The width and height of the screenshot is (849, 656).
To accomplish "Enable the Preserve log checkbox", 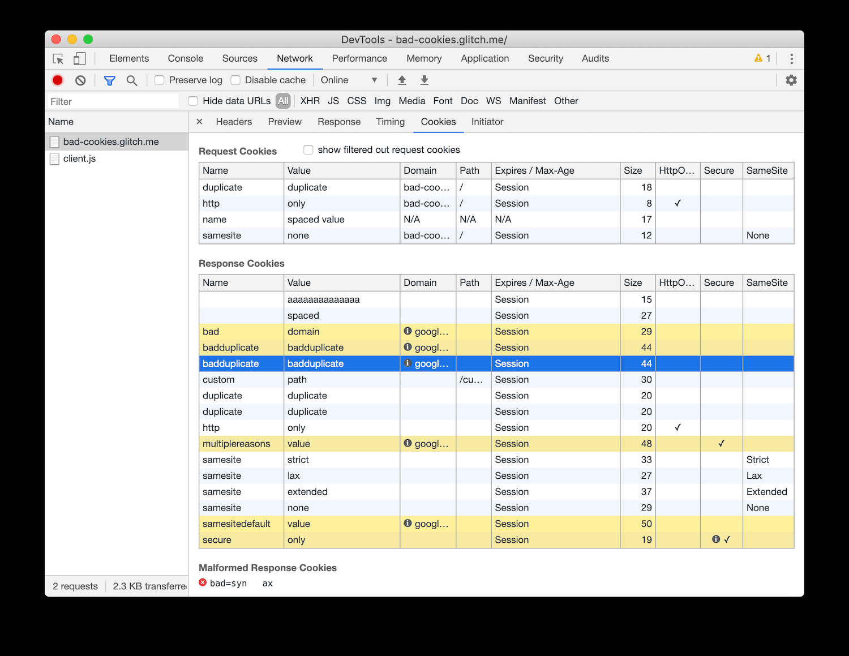I will coord(159,80).
